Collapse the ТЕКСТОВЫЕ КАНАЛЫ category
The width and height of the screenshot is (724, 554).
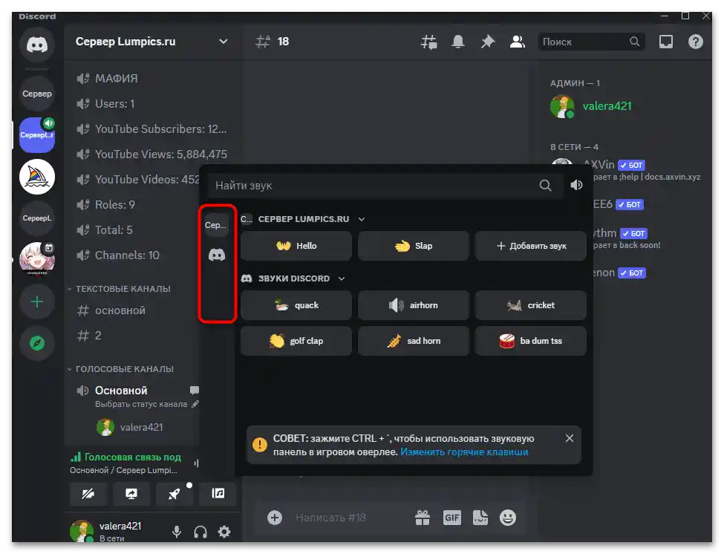click(x=119, y=289)
